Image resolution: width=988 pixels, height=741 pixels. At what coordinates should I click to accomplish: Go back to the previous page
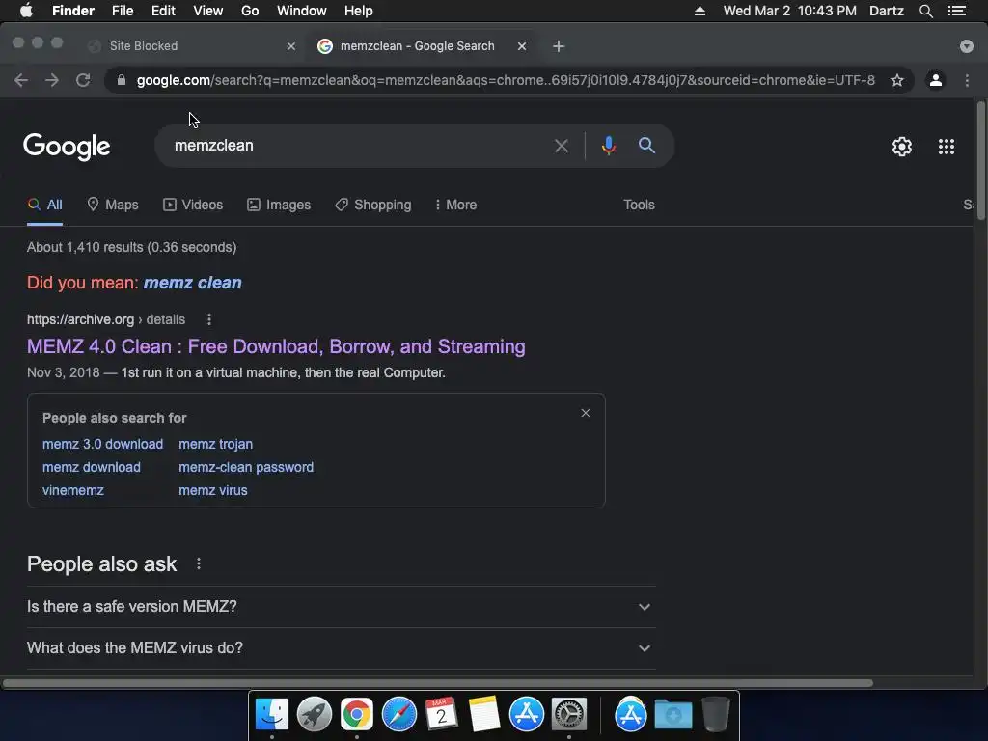(x=21, y=80)
